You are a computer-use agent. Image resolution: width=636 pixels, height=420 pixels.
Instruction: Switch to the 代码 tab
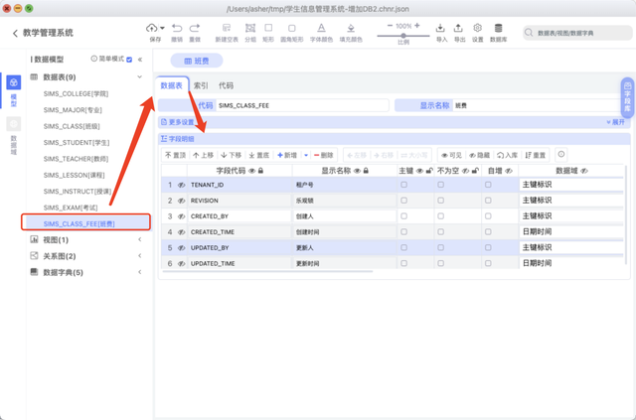point(226,85)
